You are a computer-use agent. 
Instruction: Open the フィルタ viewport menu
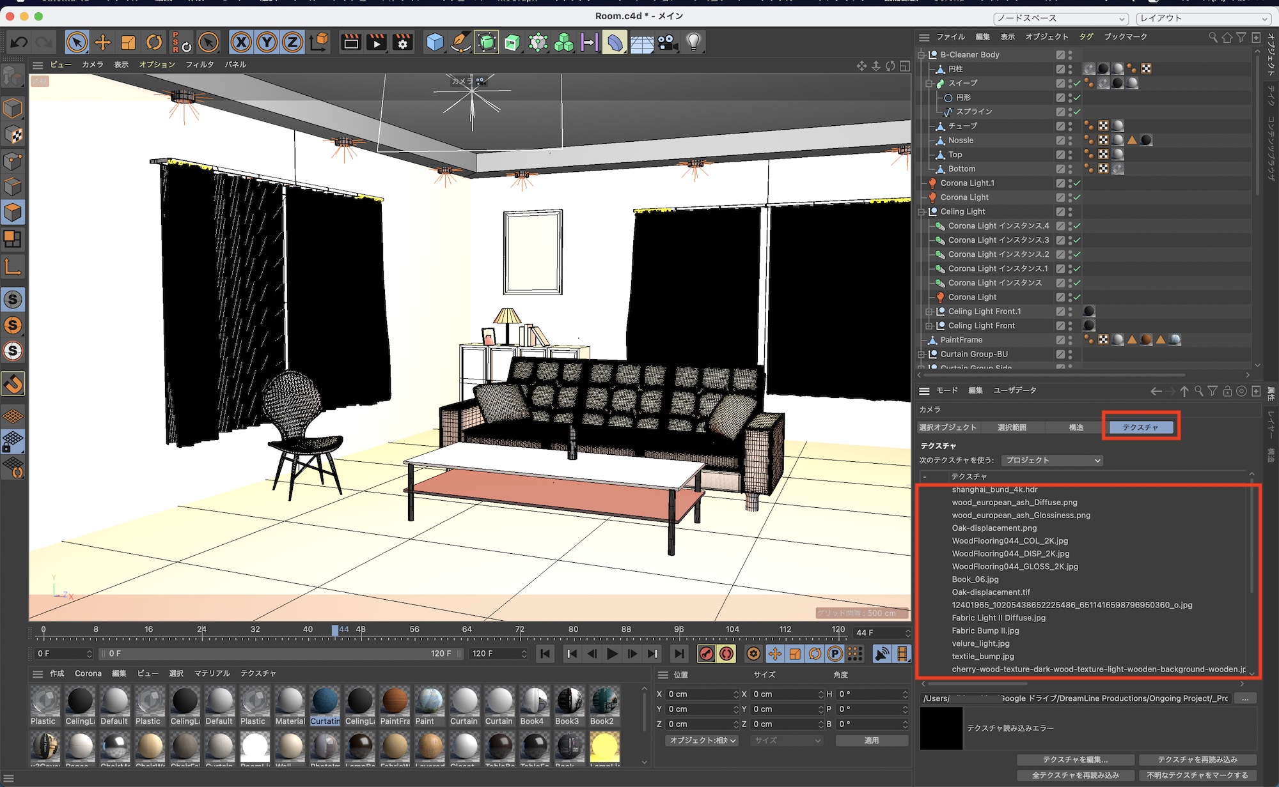200,65
